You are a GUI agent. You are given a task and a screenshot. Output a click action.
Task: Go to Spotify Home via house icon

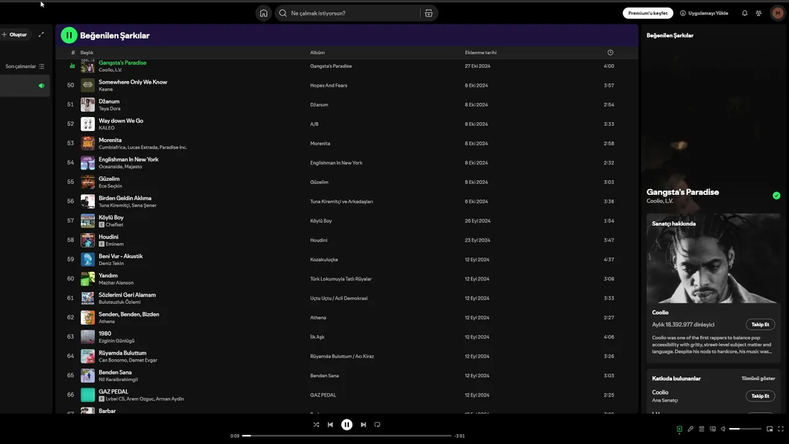pos(264,13)
